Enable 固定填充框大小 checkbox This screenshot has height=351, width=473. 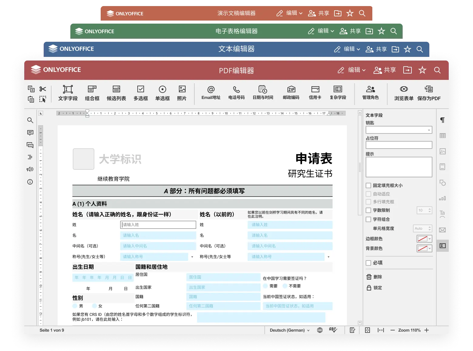[368, 185]
